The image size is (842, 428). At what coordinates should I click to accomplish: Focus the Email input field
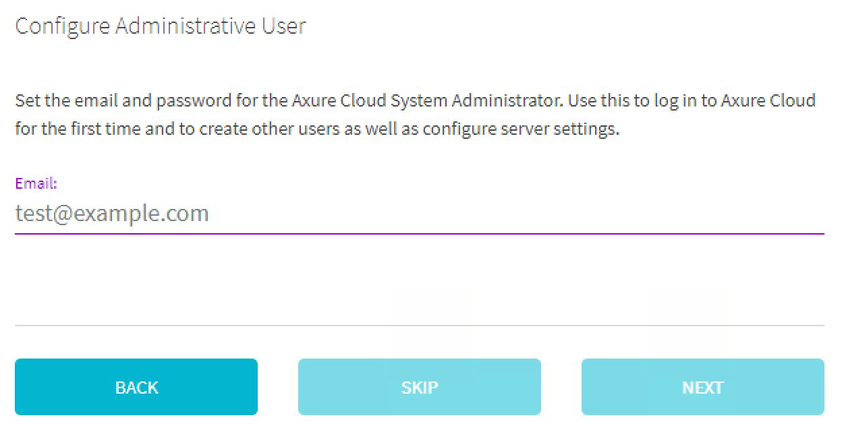click(418, 214)
